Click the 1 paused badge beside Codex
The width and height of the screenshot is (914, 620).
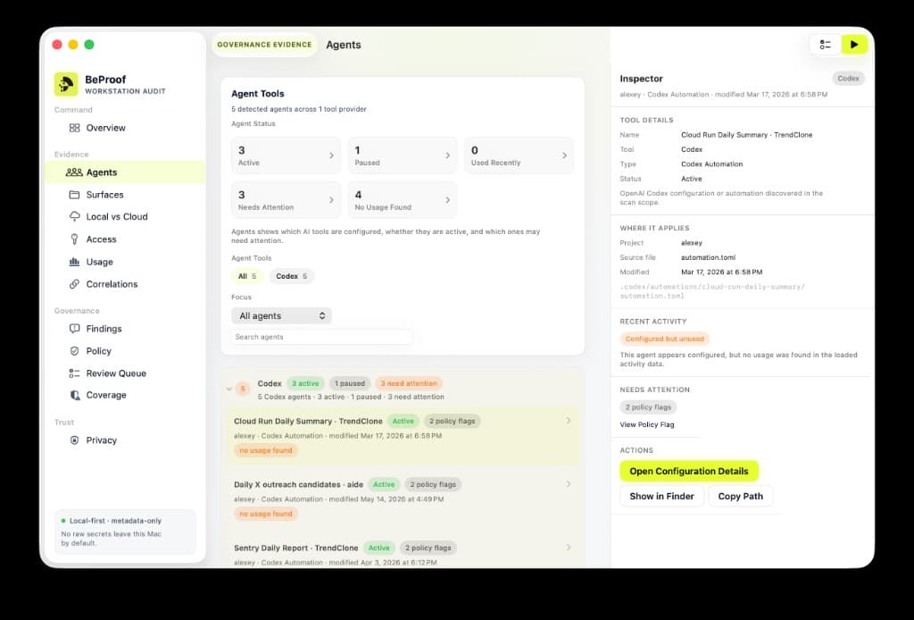pos(350,383)
